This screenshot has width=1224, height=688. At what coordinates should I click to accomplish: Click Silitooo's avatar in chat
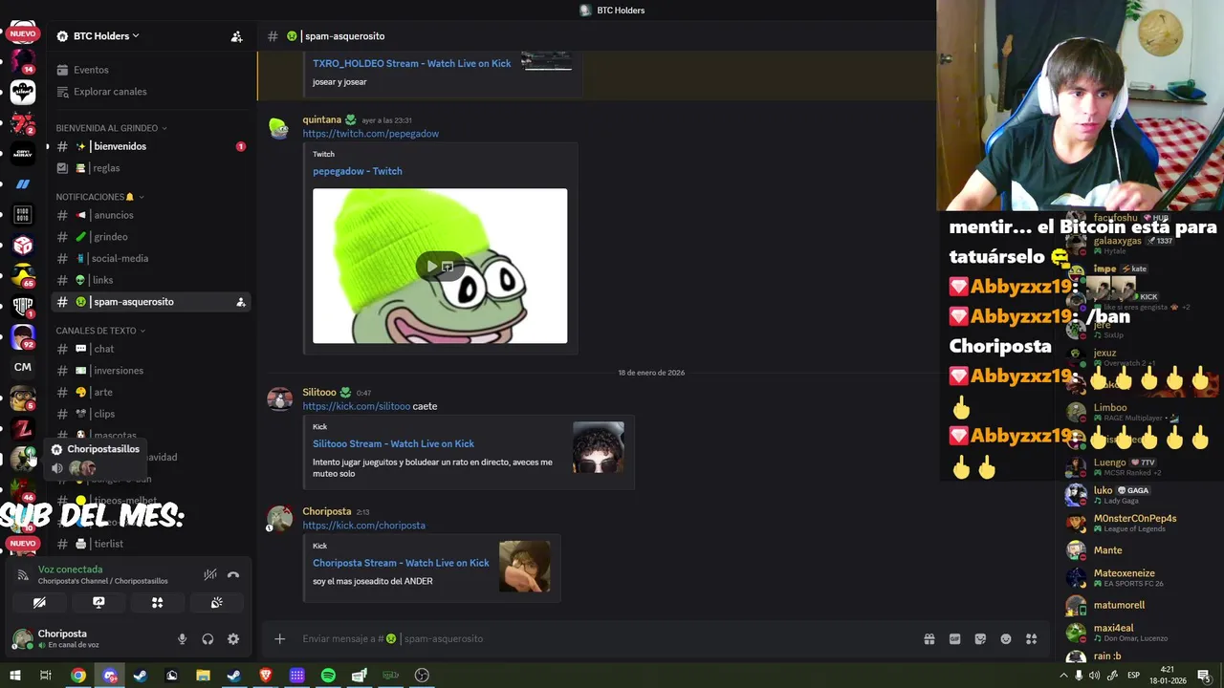point(280,399)
